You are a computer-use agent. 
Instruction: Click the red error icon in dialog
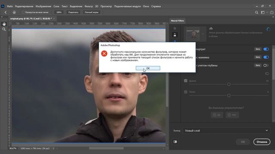104,53
